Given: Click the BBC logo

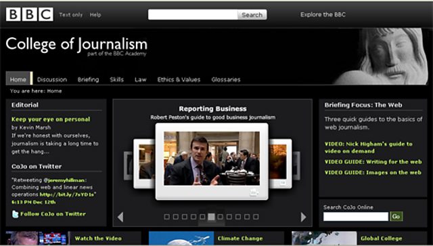Looking at the screenshot, I should coord(30,14).
